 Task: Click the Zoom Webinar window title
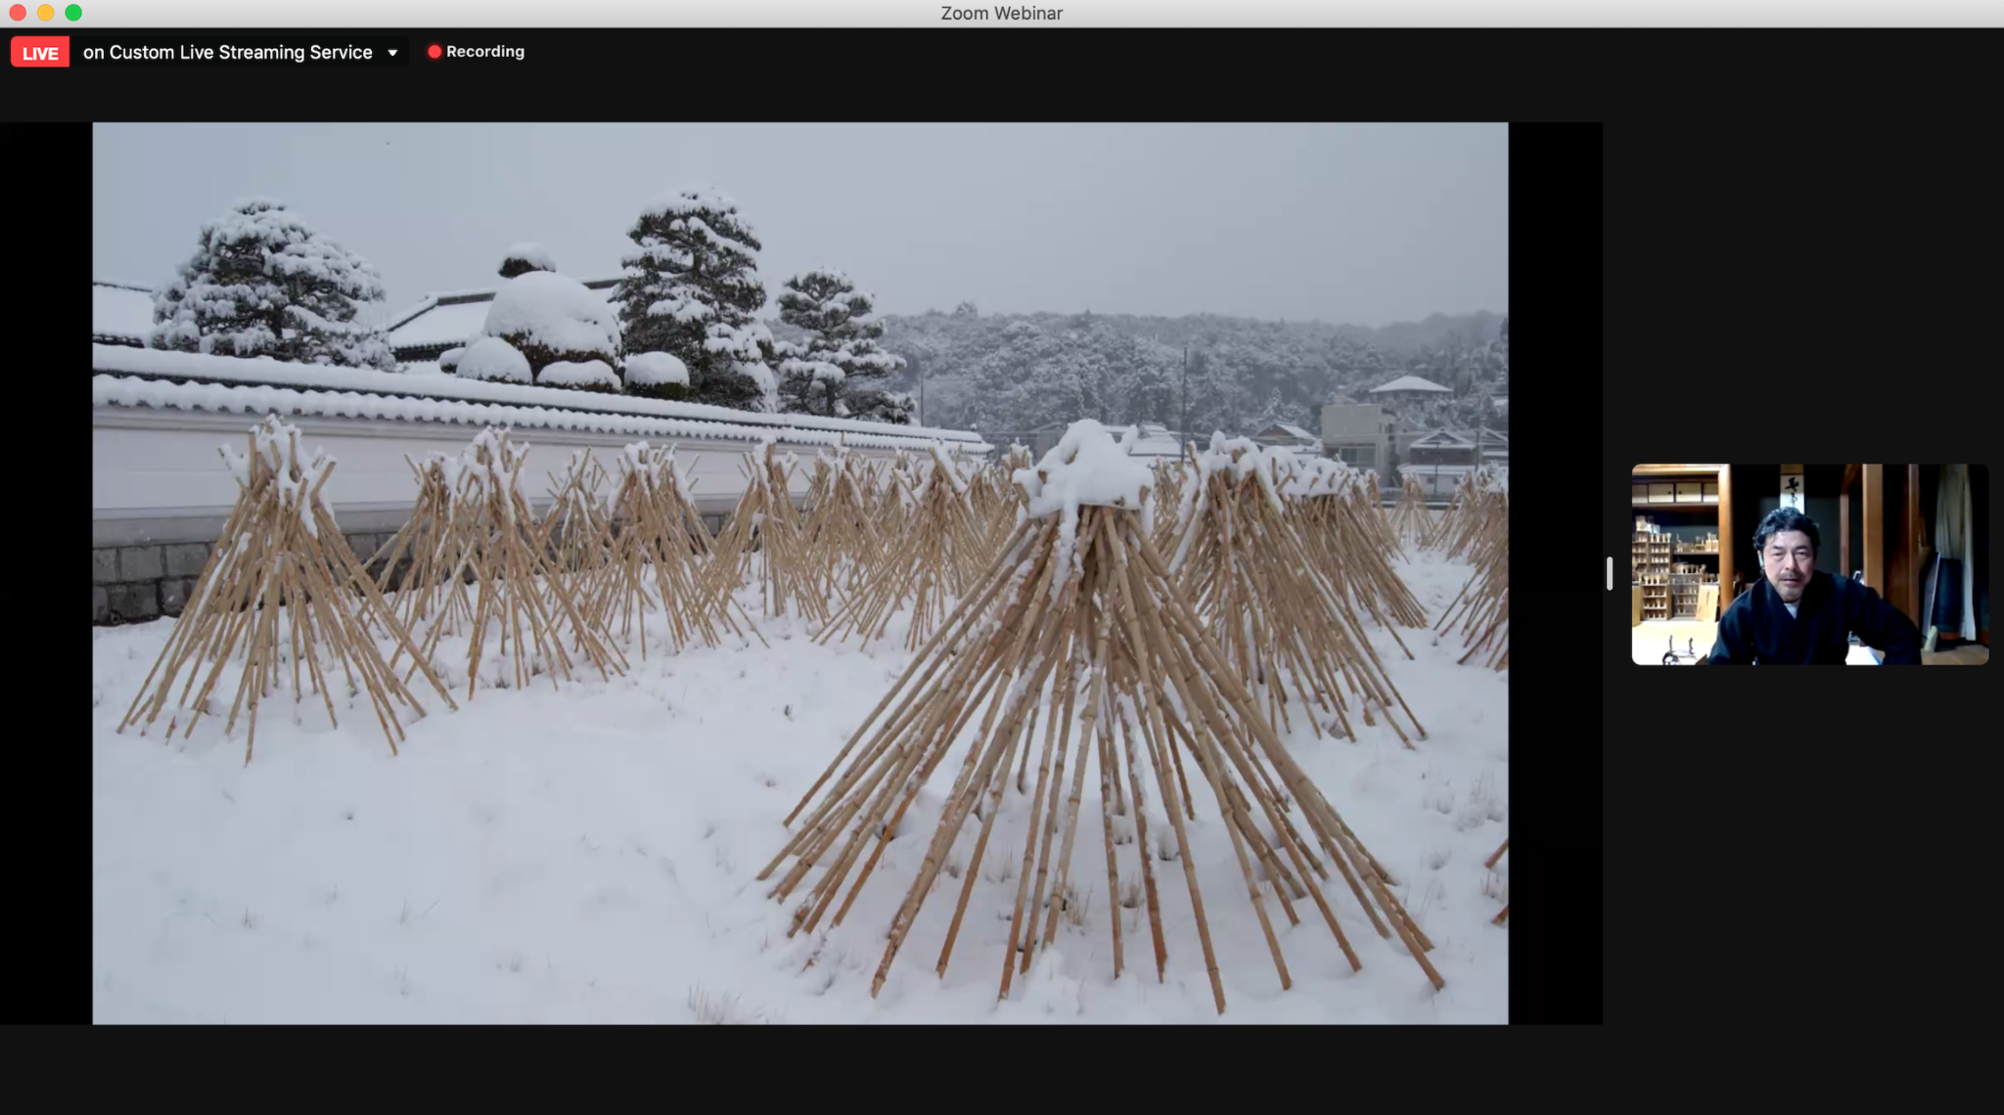[1001, 13]
